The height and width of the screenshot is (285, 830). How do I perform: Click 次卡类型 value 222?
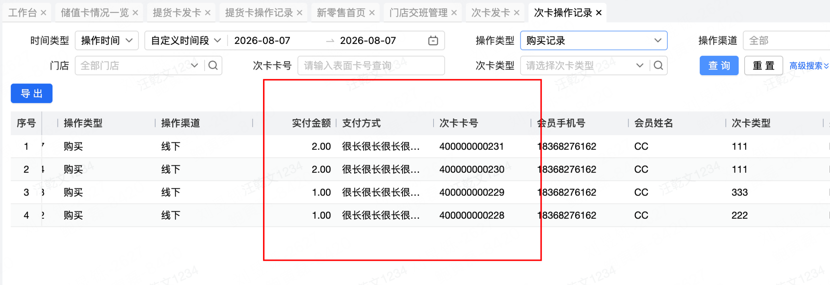pyautogui.click(x=739, y=215)
